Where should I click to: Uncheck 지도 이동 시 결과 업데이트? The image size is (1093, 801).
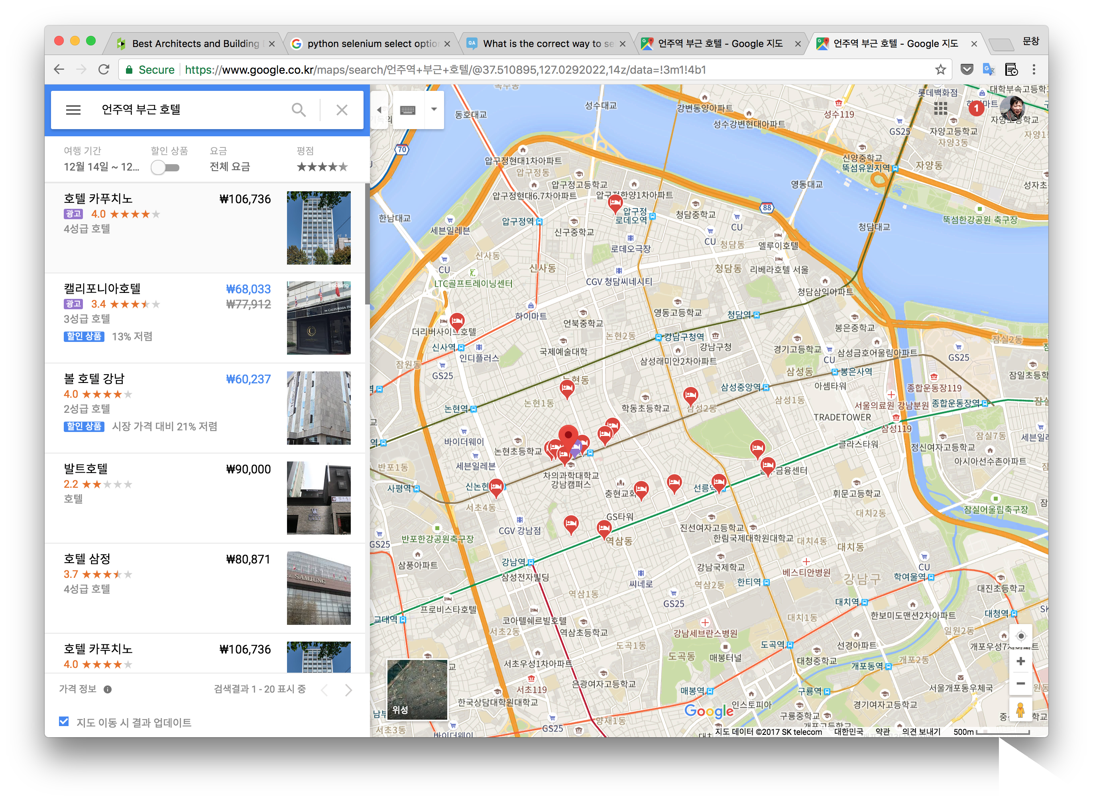(x=63, y=721)
